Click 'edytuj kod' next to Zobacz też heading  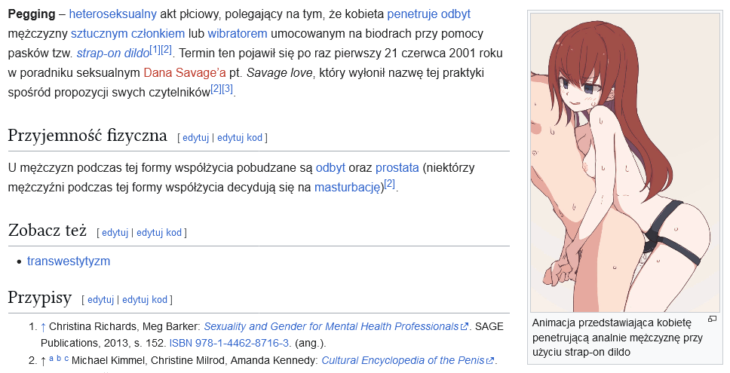(159, 233)
